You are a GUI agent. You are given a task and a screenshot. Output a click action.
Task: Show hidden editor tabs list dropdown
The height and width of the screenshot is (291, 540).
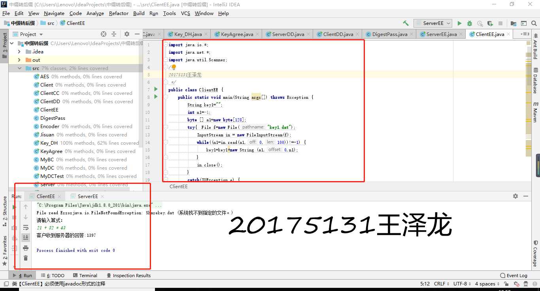(525, 34)
